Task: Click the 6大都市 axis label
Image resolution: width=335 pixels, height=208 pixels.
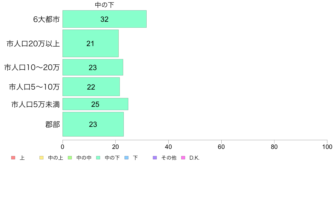Action: [x=46, y=19]
